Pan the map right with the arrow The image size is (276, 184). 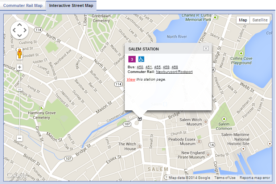(x=25, y=30)
